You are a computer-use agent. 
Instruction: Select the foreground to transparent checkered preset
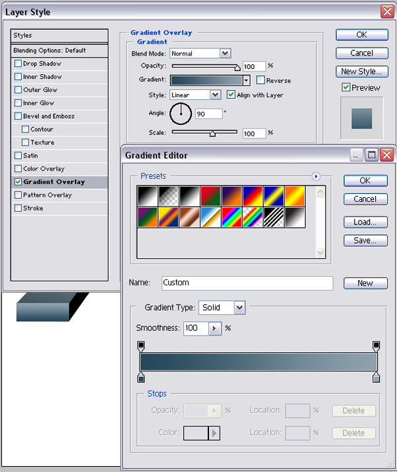169,196
